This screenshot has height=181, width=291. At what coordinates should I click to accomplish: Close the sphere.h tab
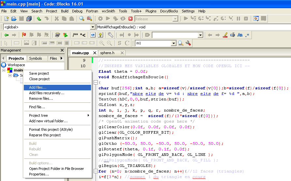pyautogui.click(x=122, y=53)
